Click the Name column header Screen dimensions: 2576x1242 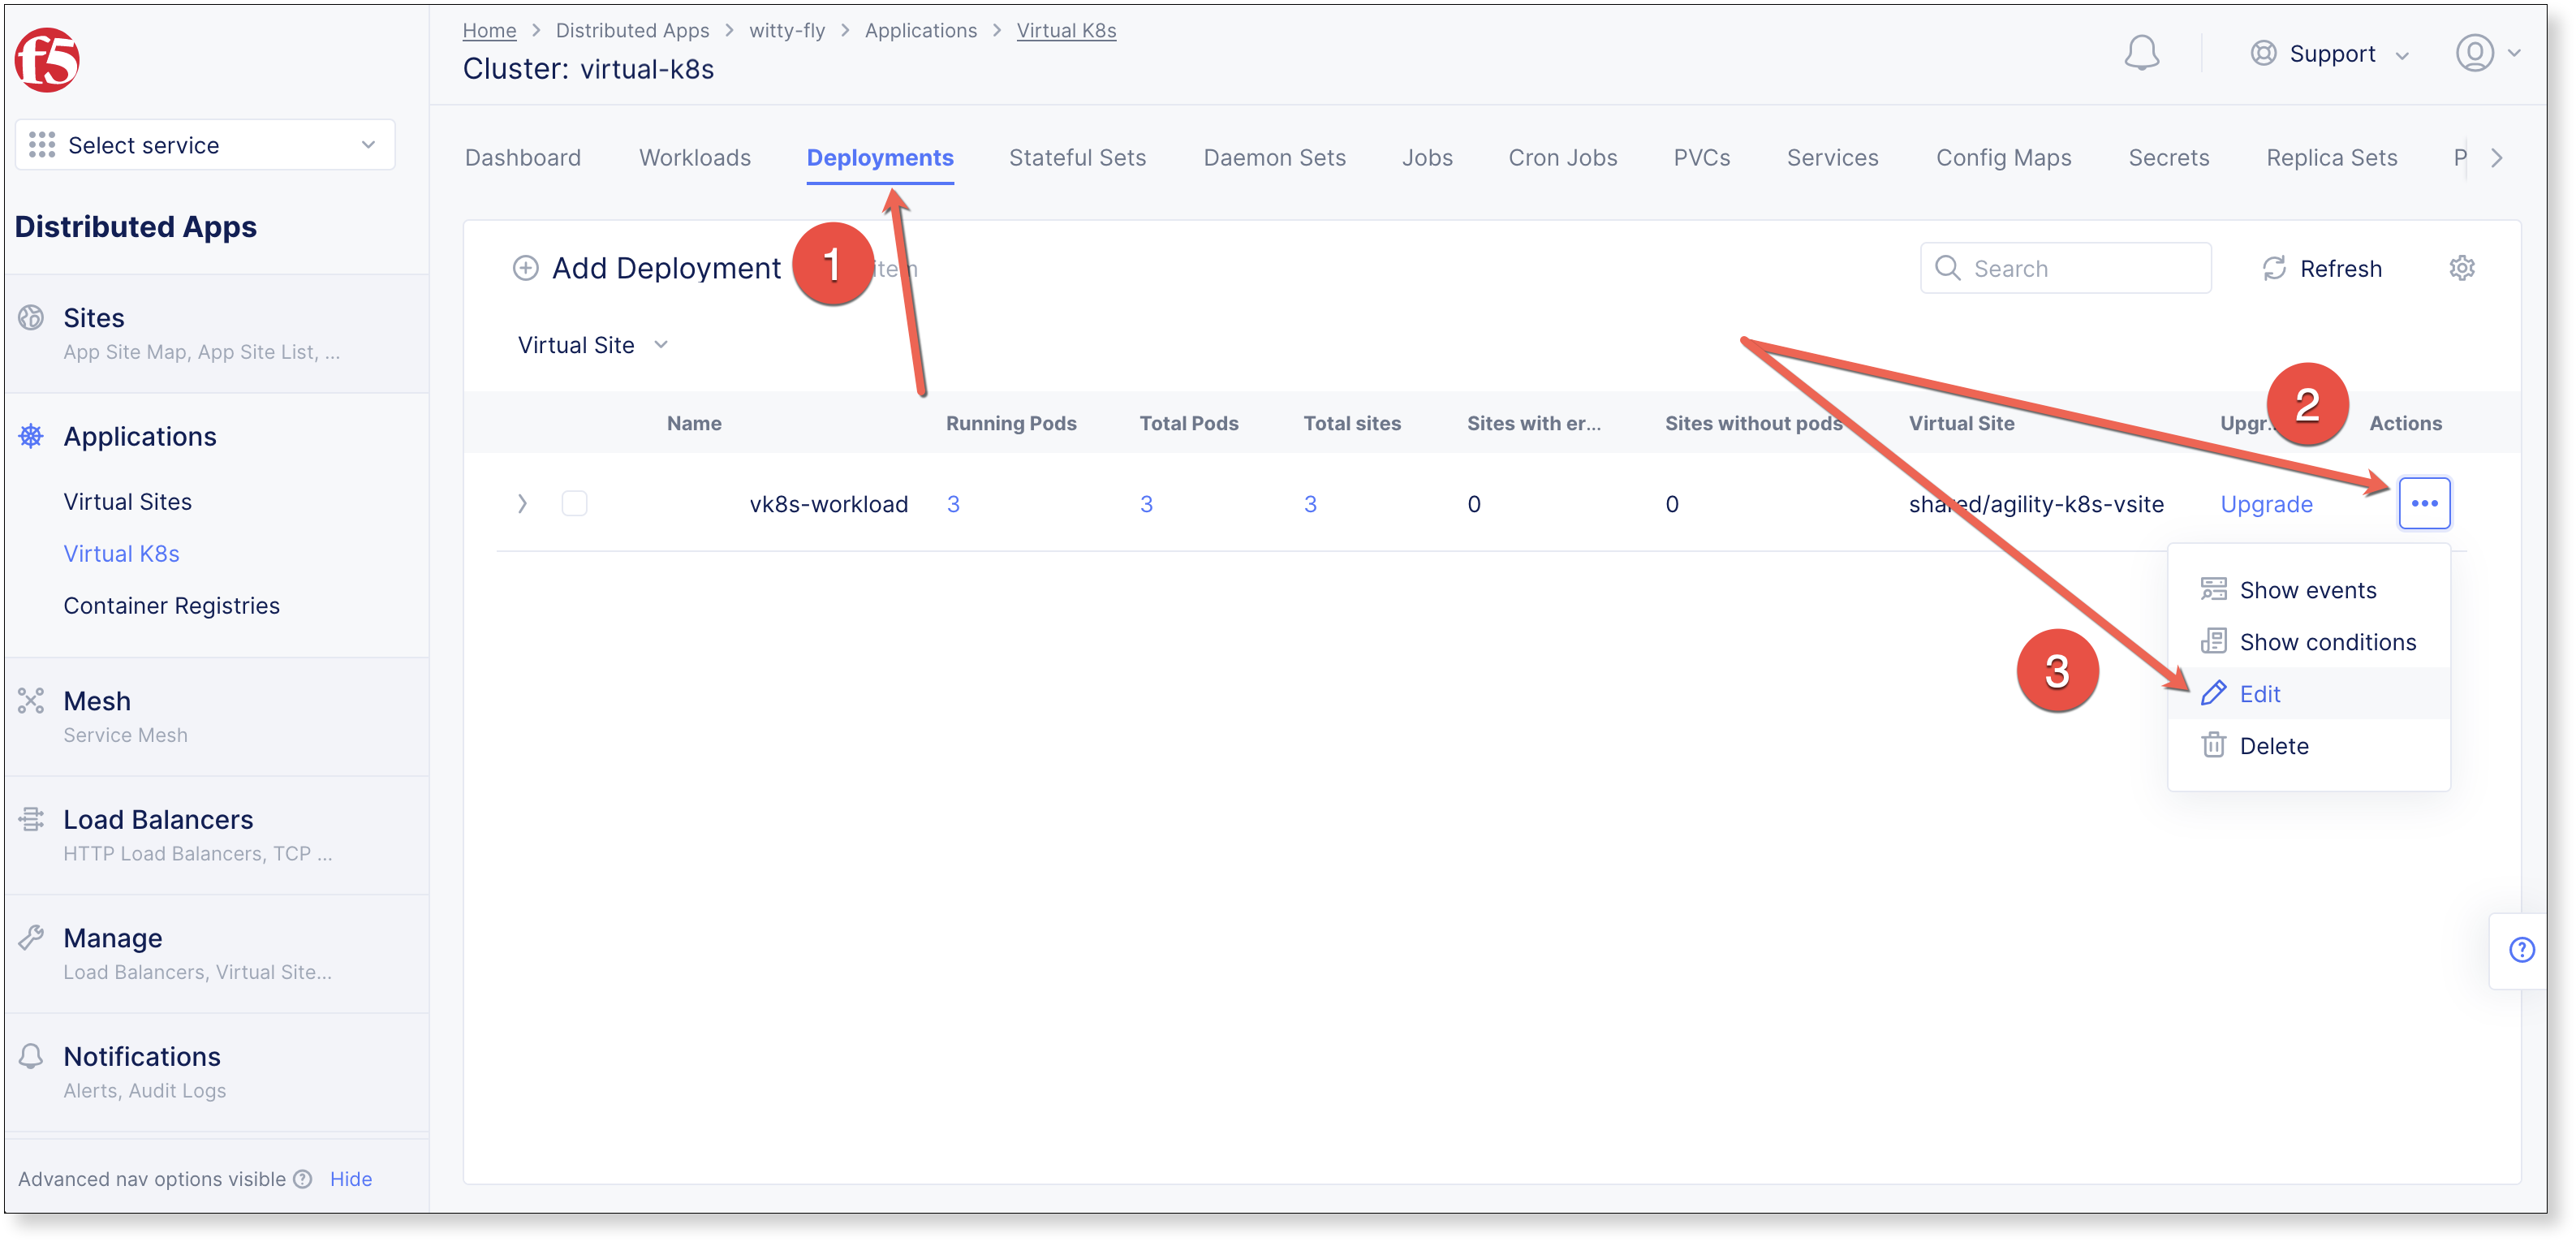[x=694, y=423]
